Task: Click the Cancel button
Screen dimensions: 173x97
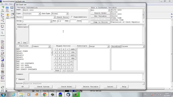Action: (110, 87)
